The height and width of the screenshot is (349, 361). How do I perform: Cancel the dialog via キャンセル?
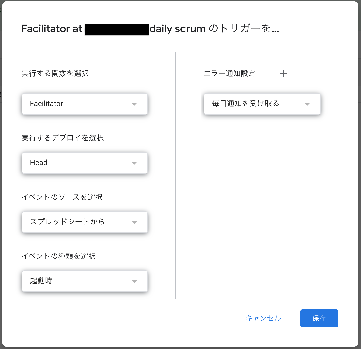[x=263, y=318]
